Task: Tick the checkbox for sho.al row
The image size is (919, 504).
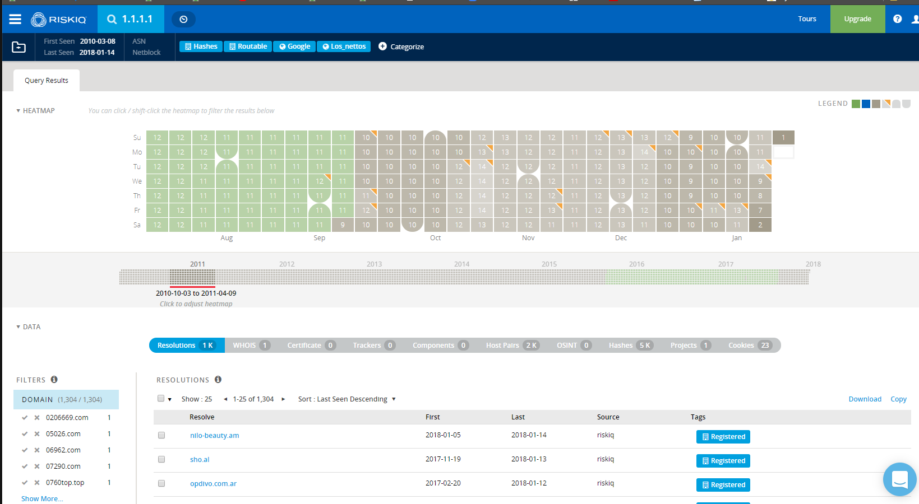Action: pyautogui.click(x=161, y=459)
